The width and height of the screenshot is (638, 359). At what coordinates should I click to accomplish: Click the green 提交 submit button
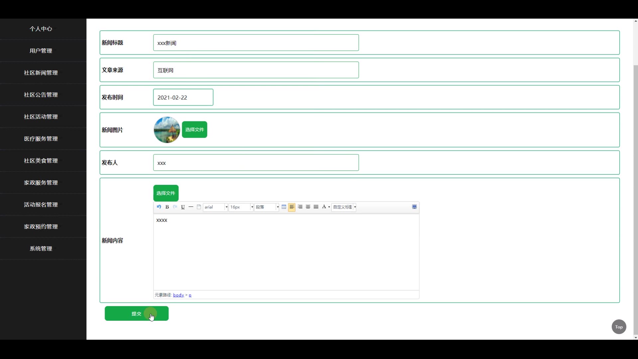point(137,313)
